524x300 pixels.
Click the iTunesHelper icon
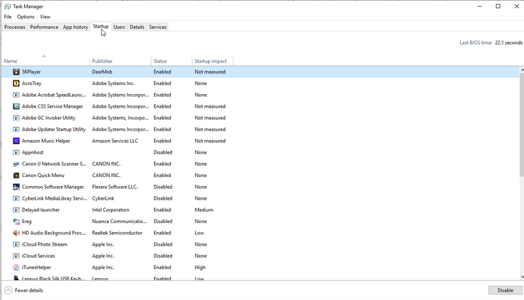tap(16, 268)
